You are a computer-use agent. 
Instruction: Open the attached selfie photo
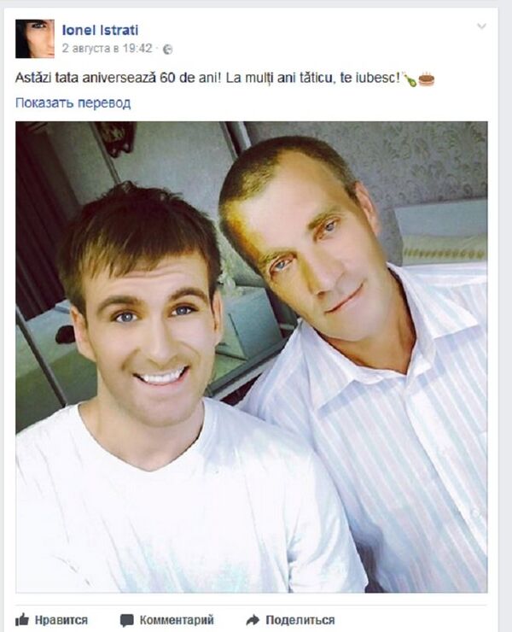pos(252,357)
